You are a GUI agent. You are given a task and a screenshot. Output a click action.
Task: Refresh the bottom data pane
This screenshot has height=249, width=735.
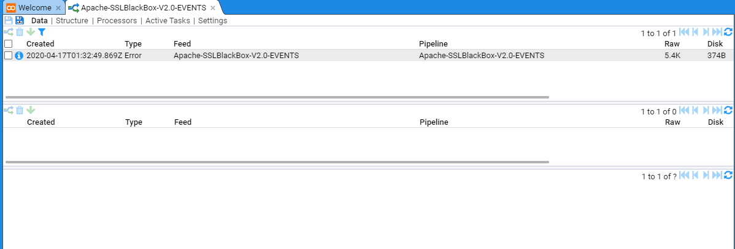click(728, 176)
